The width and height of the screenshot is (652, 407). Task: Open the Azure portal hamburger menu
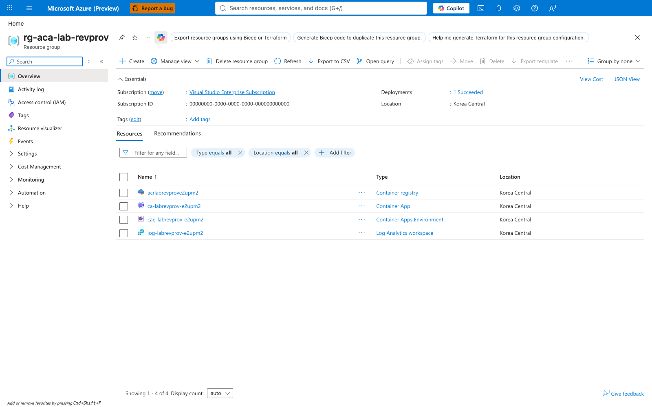29,8
